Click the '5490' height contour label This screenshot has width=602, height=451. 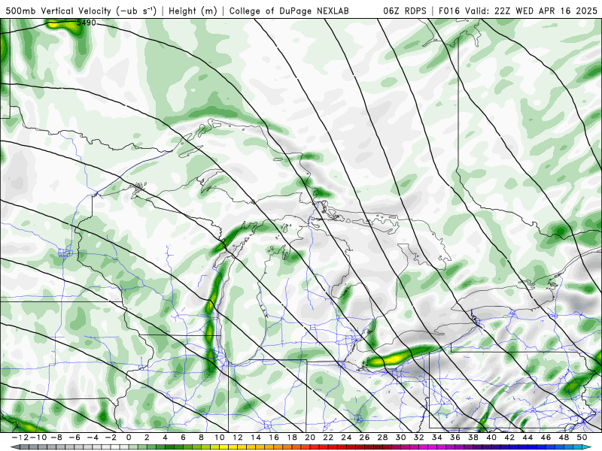point(87,23)
